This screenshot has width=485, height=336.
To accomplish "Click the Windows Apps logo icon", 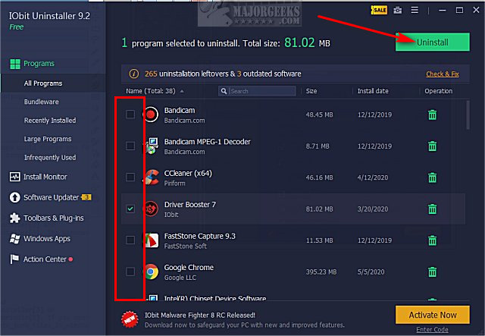I will (x=14, y=238).
